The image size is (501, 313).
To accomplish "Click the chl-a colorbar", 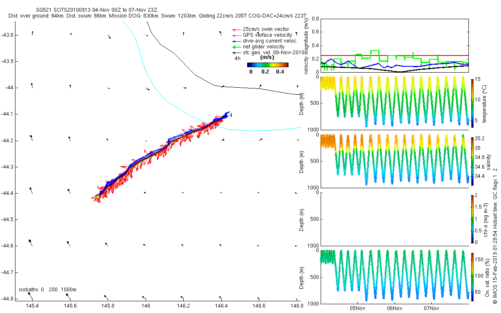I will [472, 219].
